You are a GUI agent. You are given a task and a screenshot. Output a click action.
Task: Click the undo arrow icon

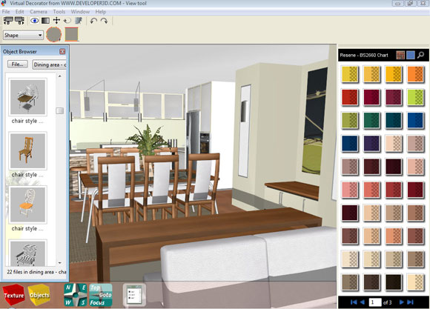(x=93, y=21)
